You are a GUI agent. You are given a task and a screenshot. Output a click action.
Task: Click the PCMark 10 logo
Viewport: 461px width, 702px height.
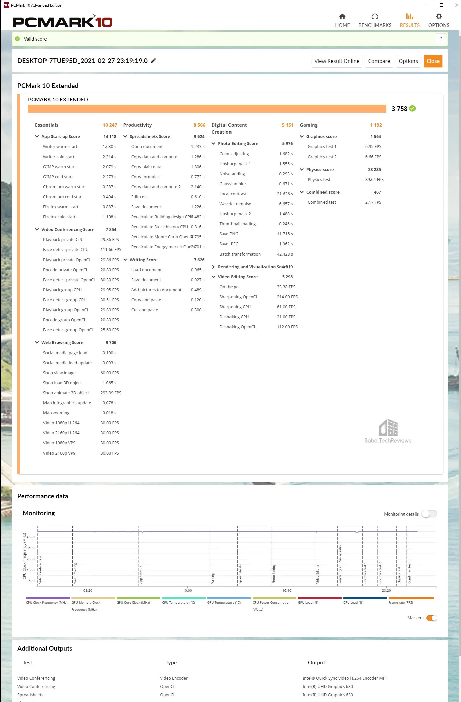point(63,21)
